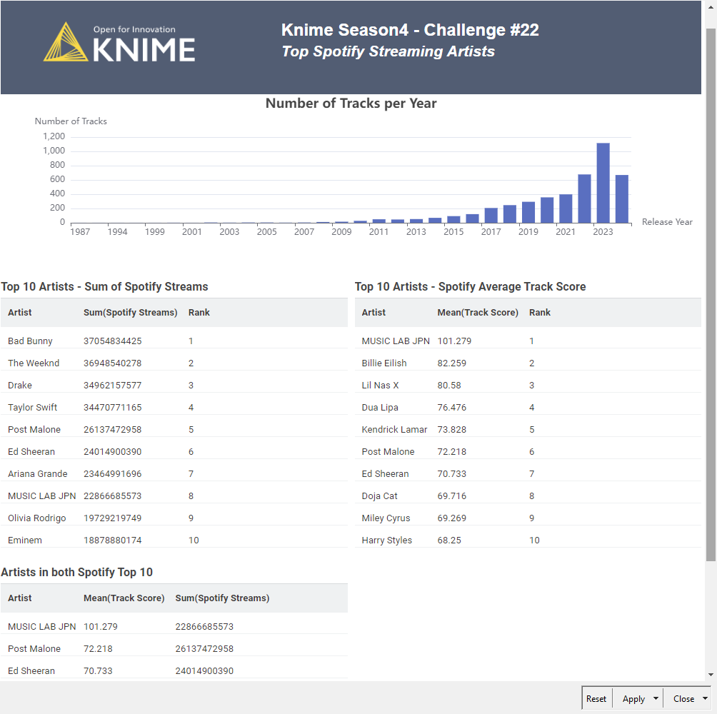Click the 2017 bar in the tracks chart

(x=491, y=215)
